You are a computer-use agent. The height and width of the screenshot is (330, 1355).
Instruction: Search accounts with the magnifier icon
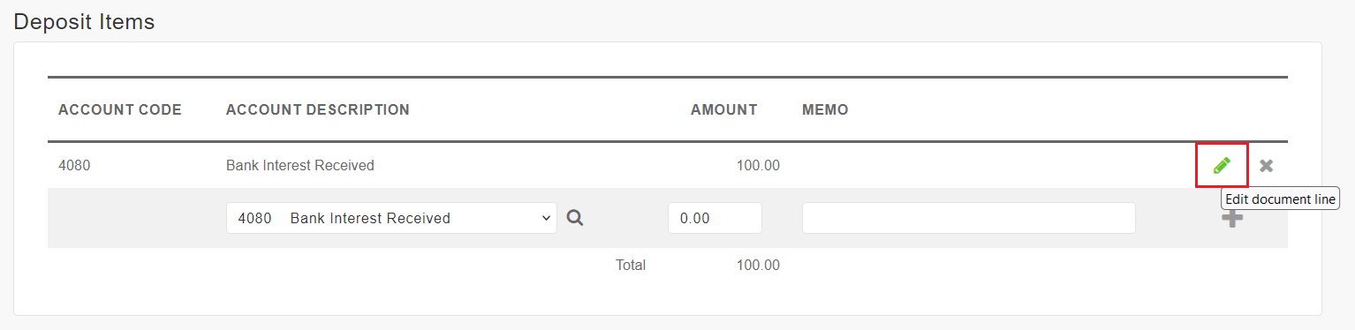click(x=575, y=218)
